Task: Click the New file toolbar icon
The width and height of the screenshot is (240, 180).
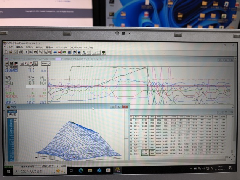Action: 6,52
